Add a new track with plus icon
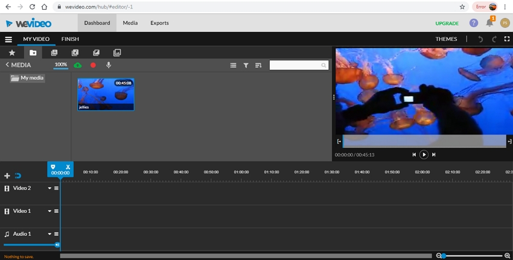 pyautogui.click(x=7, y=176)
